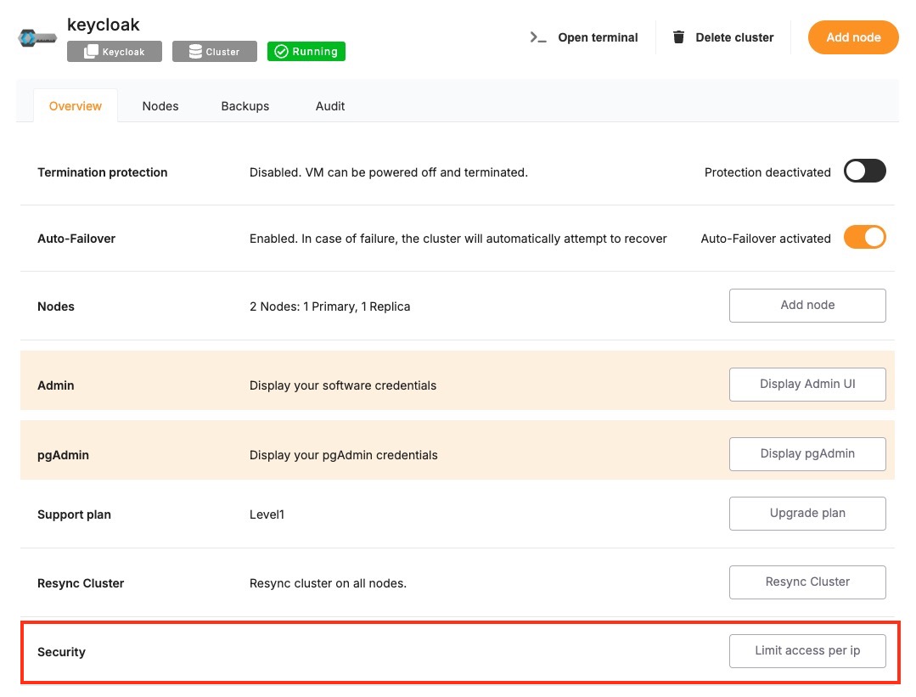Go to the Overview tab

click(76, 106)
